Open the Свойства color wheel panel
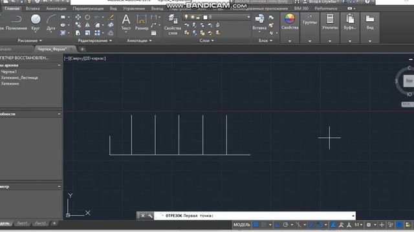The width and height of the screenshot is (414, 232). 290,22
